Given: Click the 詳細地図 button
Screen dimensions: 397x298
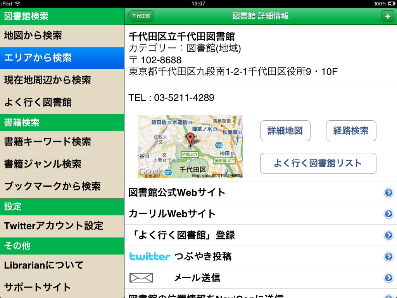Looking at the screenshot, I should [285, 131].
